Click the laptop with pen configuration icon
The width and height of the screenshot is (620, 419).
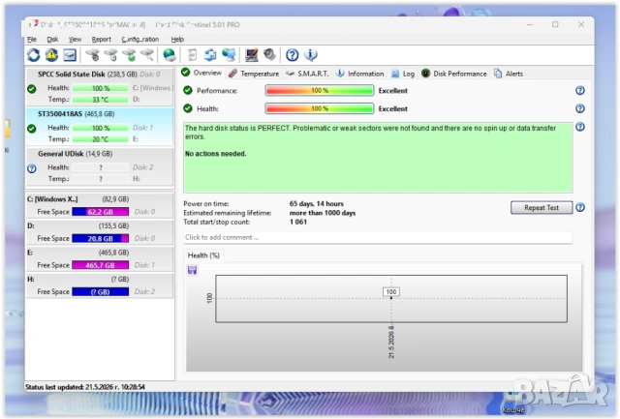252,55
